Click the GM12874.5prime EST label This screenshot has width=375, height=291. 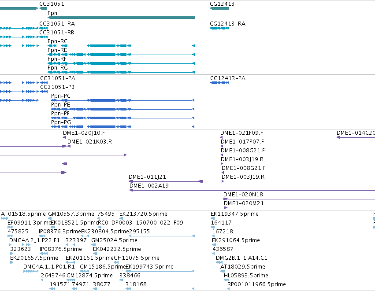[x=90, y=276]
